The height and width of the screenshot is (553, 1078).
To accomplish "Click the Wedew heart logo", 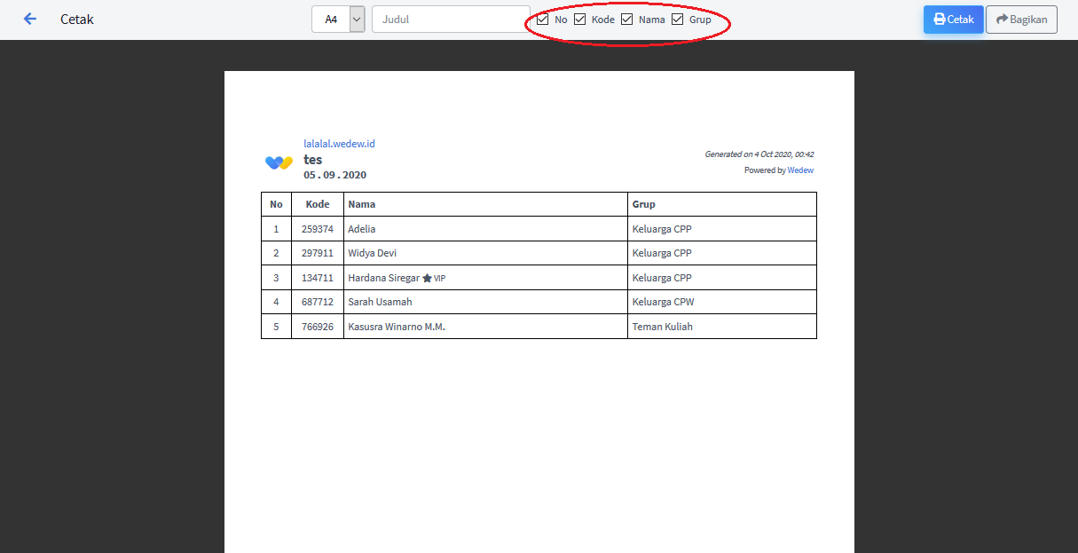I will click(x=279, y=162).
